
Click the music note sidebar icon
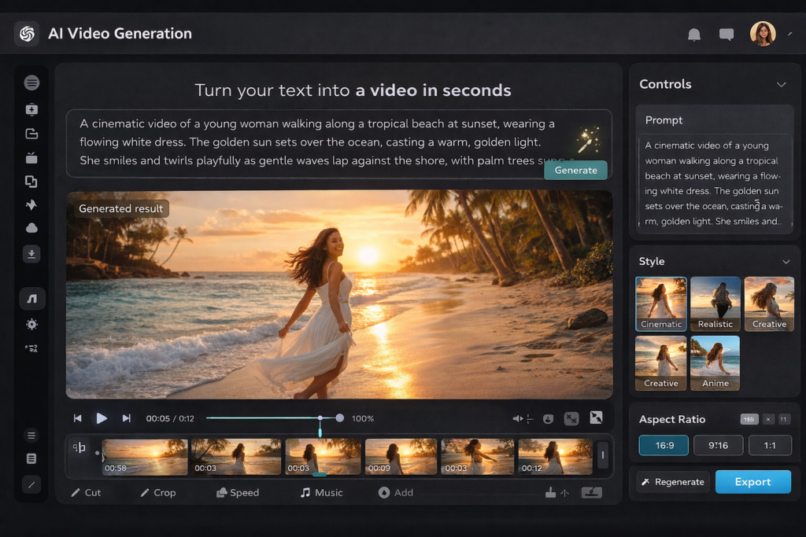click(32, 299)
